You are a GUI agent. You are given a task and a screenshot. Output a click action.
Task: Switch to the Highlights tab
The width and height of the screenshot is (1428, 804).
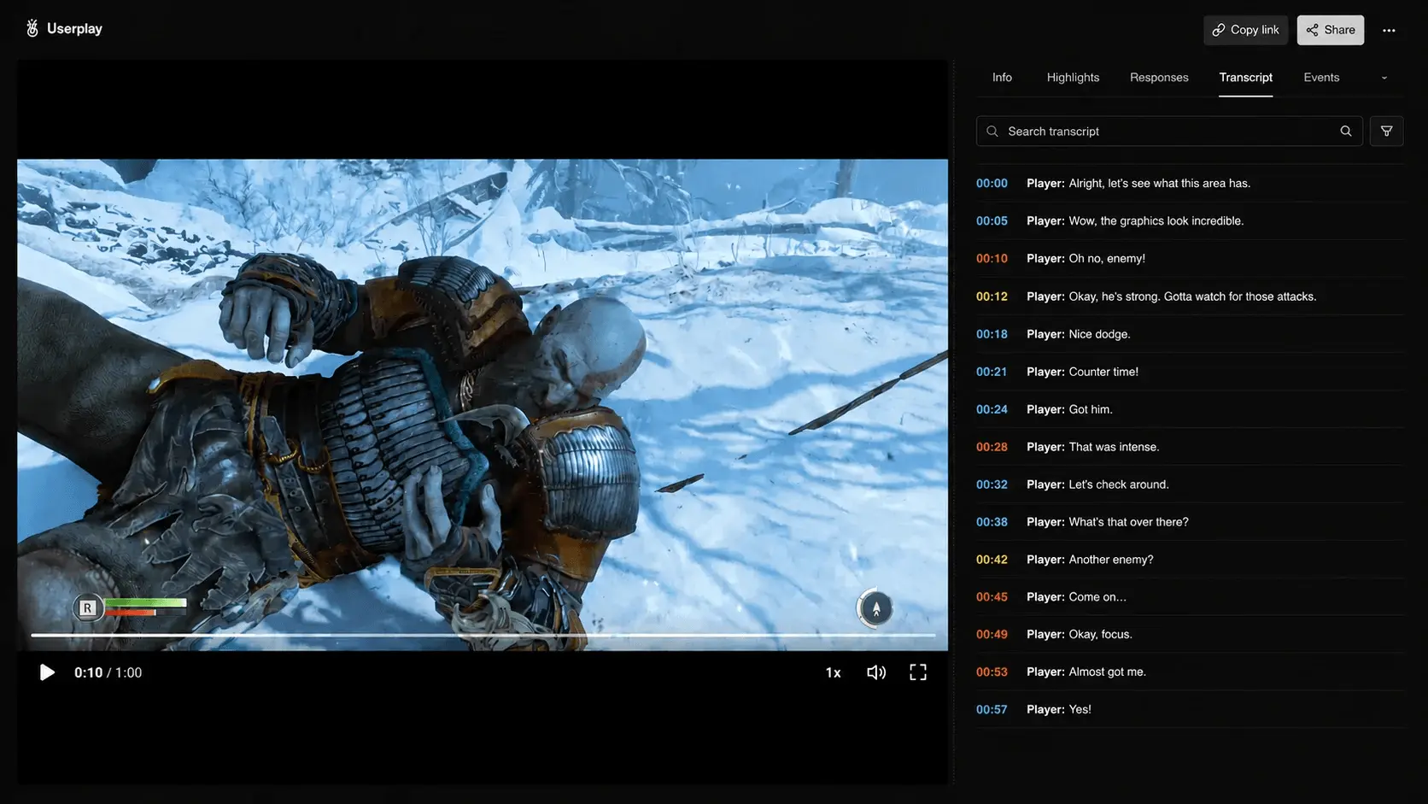pos(1073,77)
